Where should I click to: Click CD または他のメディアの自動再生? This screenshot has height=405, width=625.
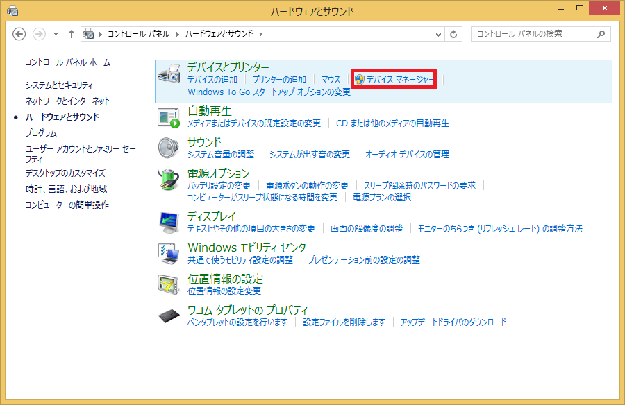tap(392, 123)
